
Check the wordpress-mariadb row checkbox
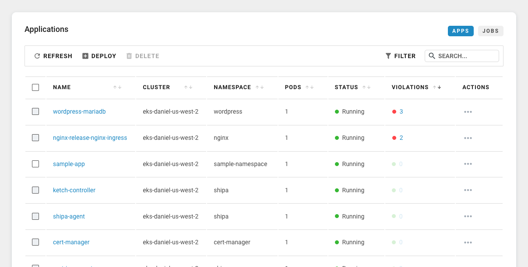point(35,111)
